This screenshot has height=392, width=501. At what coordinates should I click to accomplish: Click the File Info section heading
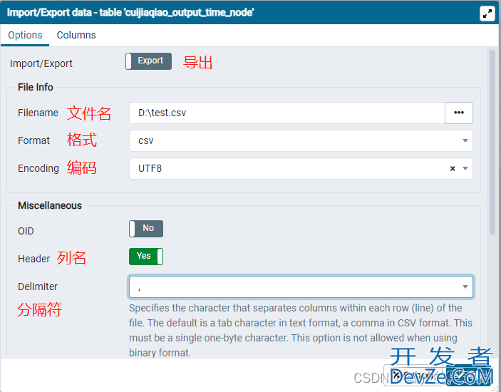point(36,87)
